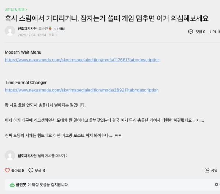
Task: Click the author's profile avatar at the top
Action: (x=10, y=31)
